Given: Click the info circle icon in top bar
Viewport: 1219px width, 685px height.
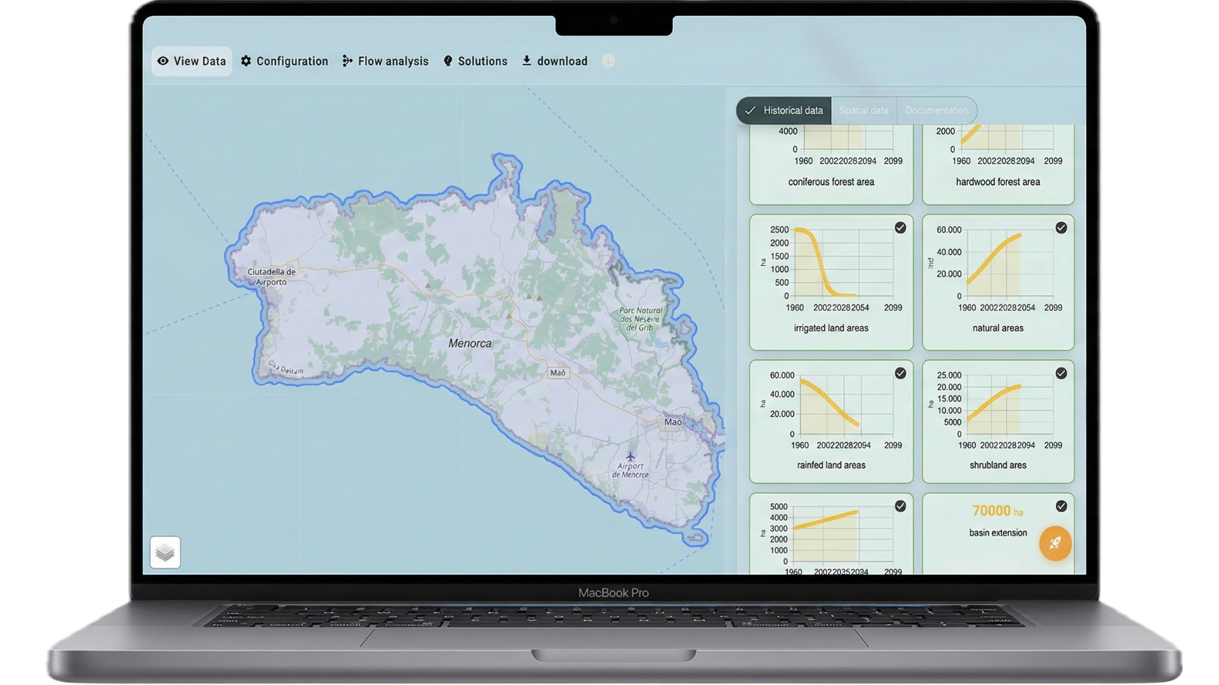Looking at the screenshot, I should 608,61.
